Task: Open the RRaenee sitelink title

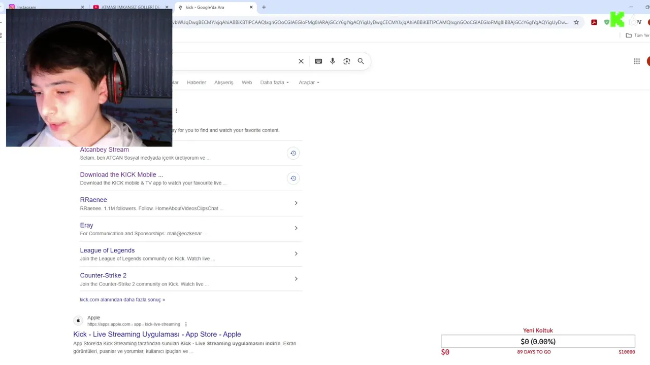Action: pyautogui.click(x=93, y=200)
